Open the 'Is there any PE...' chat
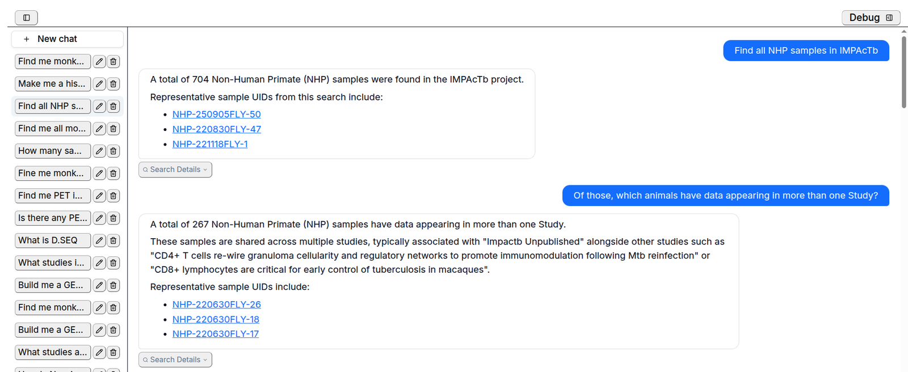 53,218
